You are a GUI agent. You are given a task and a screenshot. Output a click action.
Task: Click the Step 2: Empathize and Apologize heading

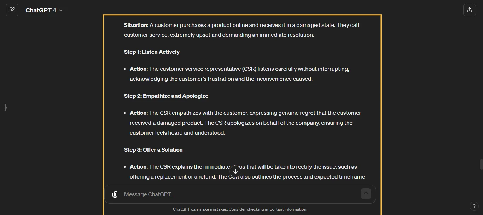click(x=166, y=96)
